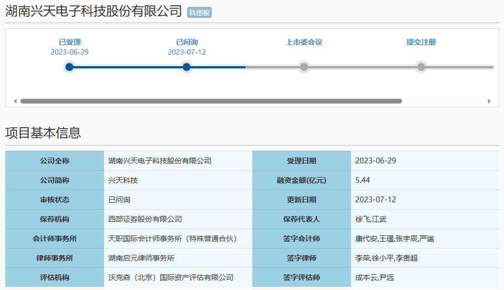Click the 签字律师 value 李荣,徐小平,李贵超

386,258
